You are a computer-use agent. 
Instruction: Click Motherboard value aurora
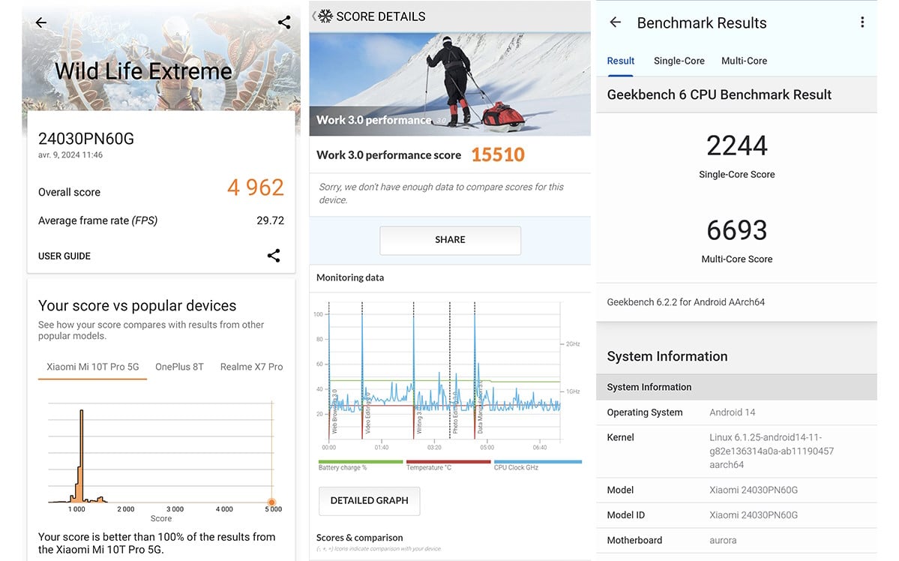(x=722, y=540)
